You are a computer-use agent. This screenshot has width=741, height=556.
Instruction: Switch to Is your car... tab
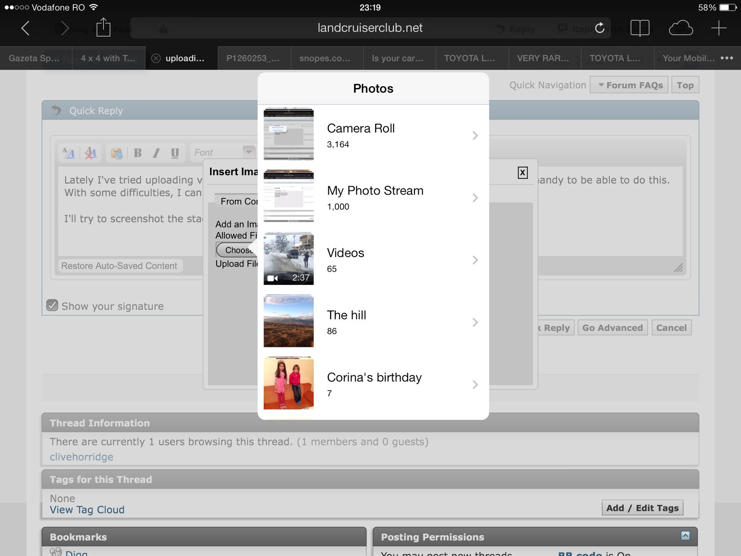tap(400, 58)
